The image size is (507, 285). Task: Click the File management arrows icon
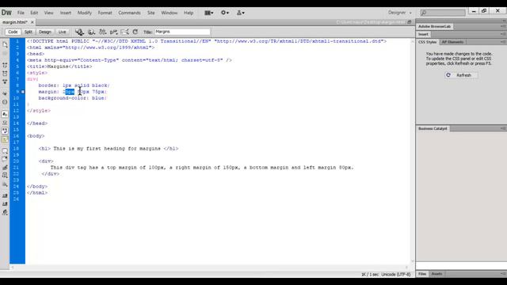click(x=102, y=32)
